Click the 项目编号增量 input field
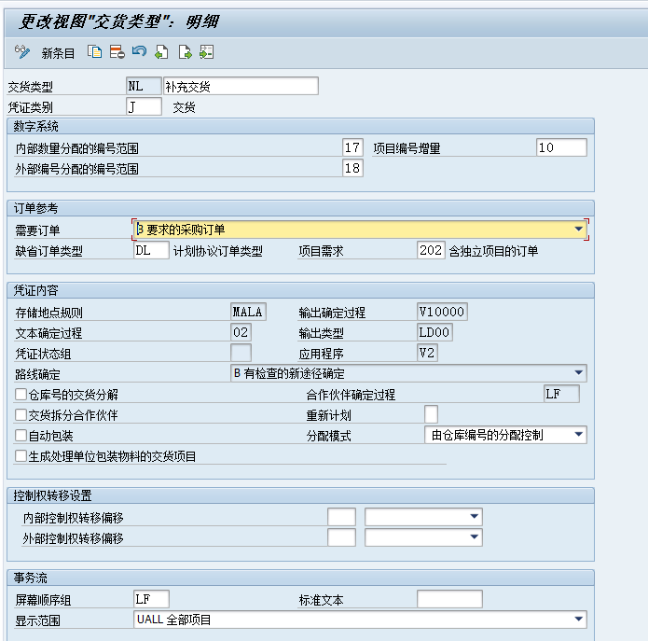Viewport: 648px width, 641px height. pos(561,147)
